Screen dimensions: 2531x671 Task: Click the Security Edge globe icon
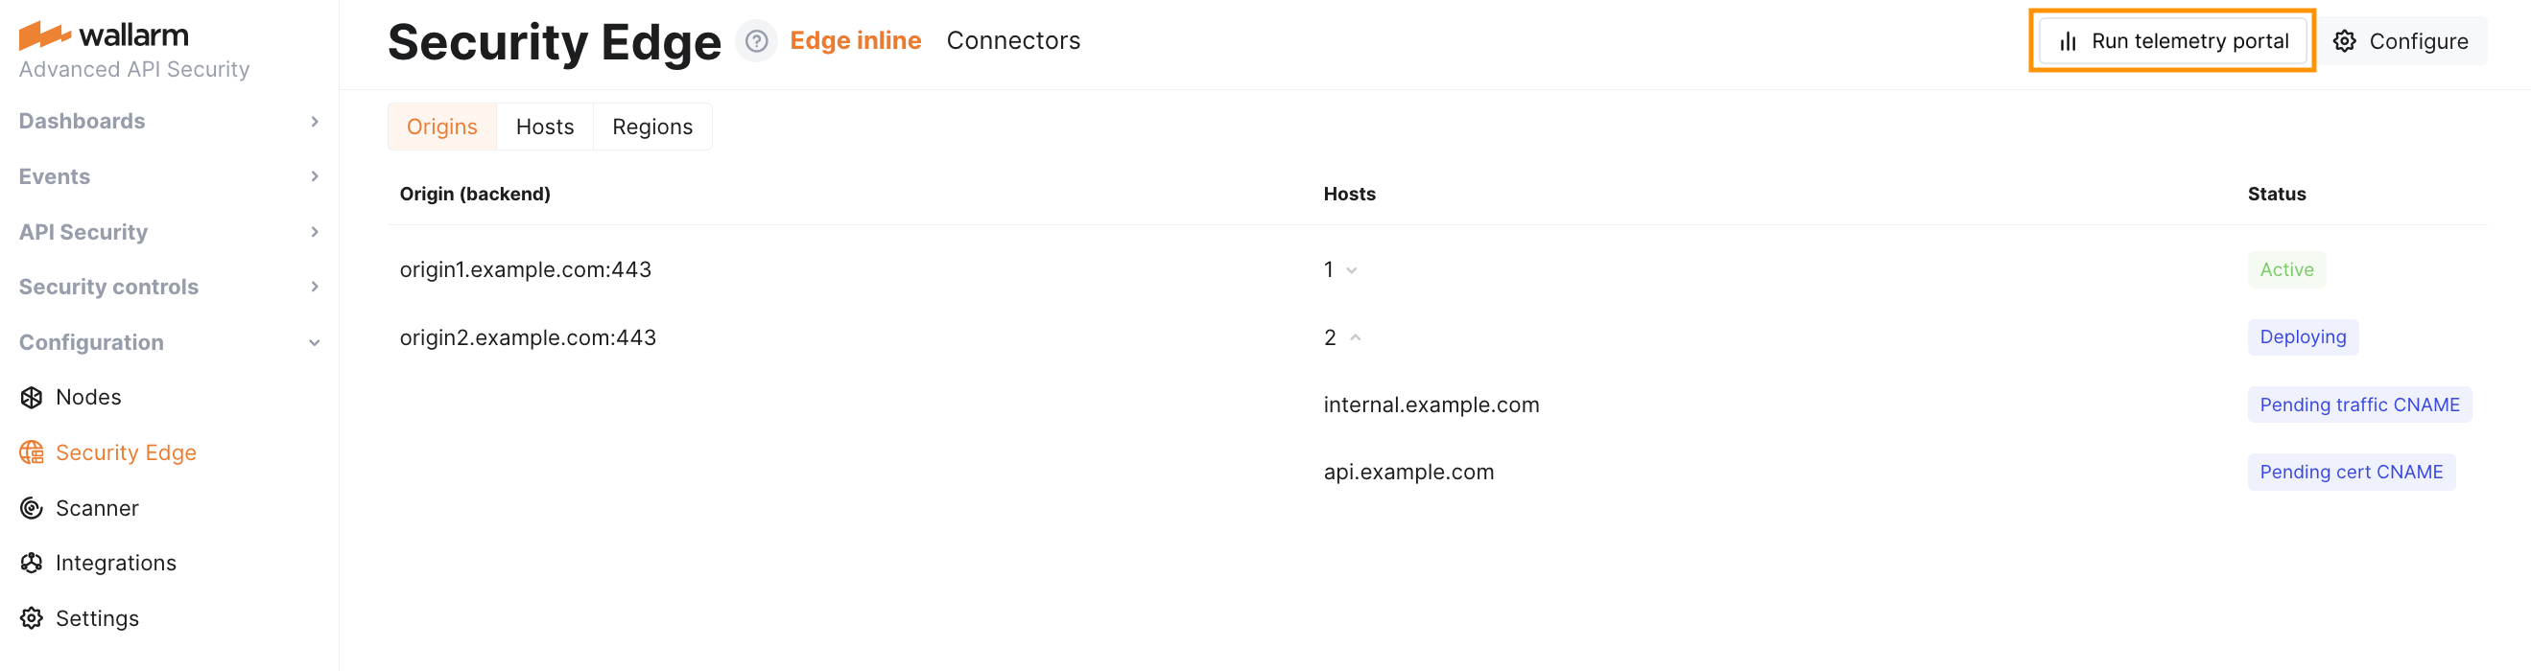click(32, 452)
